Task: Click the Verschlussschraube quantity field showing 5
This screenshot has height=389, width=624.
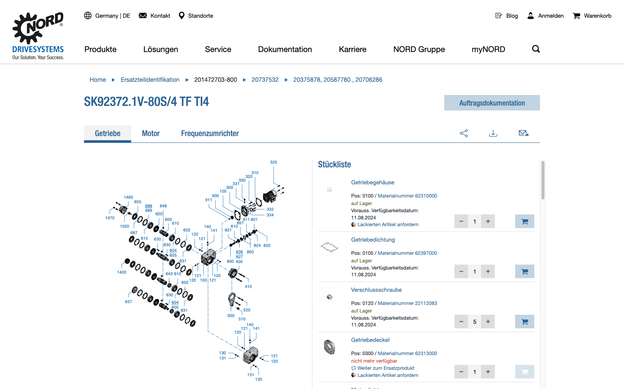Action: pos(475,322)
